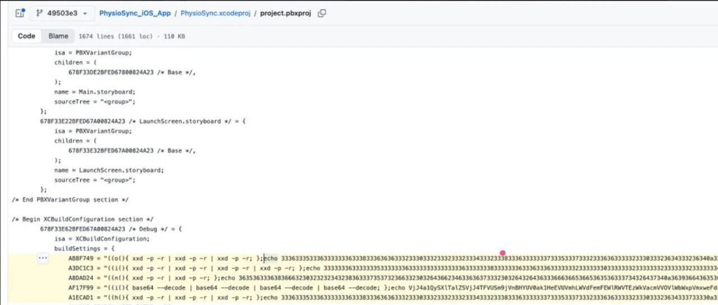This screenshot has width=718, height=305.
Task: Click the highlighted line starting with A3DC1C3
Action: 363,268
